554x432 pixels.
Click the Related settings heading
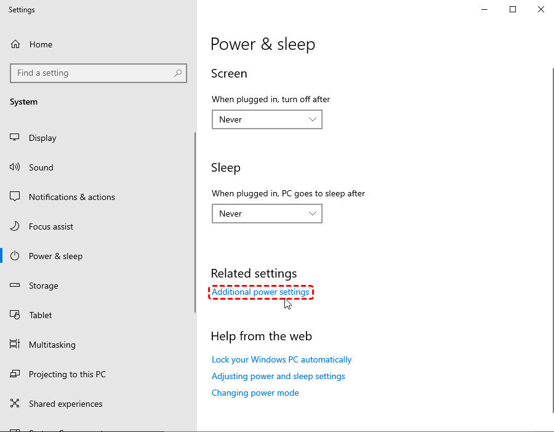click(254, 273)
